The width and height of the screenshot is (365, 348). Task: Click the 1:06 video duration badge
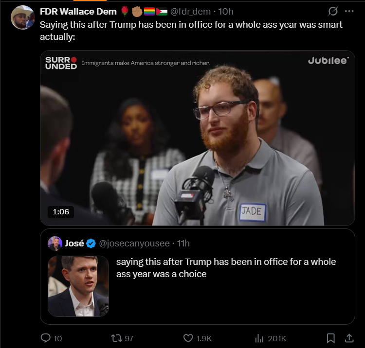(x=61, y=212)
